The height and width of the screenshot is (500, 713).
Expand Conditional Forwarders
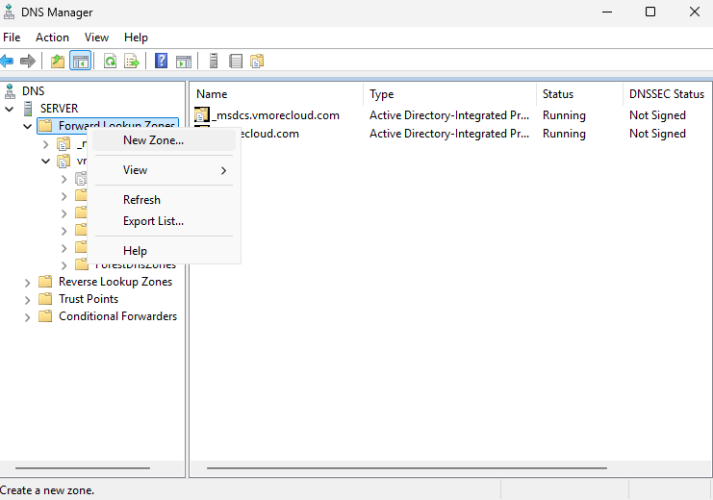click(27, 317)
